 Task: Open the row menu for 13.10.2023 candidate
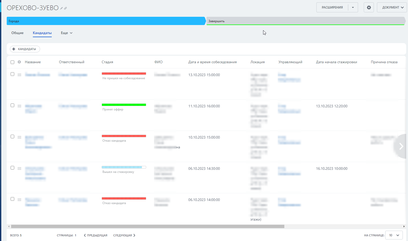point(19,75)
